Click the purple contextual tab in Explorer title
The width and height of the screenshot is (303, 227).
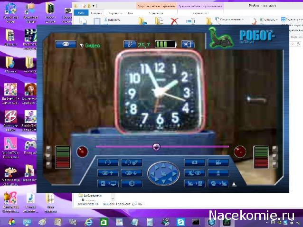(x=200, y=6)
